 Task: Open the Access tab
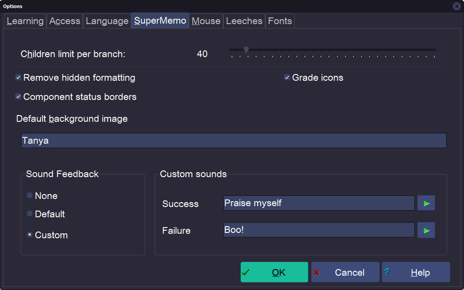pos(65,21)
